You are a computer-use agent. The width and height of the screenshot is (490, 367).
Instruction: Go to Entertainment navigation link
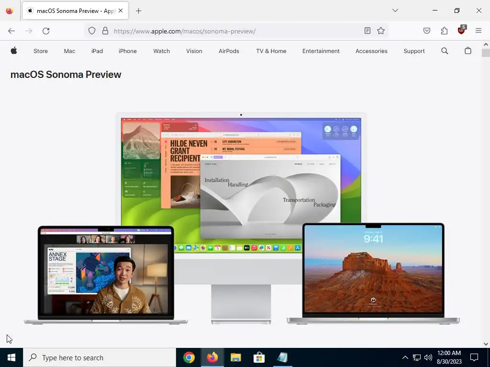(x=321, y=51)
